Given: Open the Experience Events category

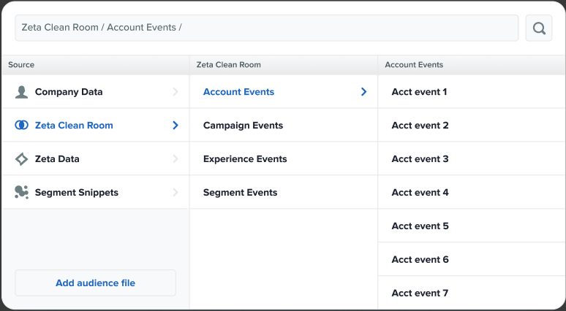Looking at the screenshot, I should point(245,159).
